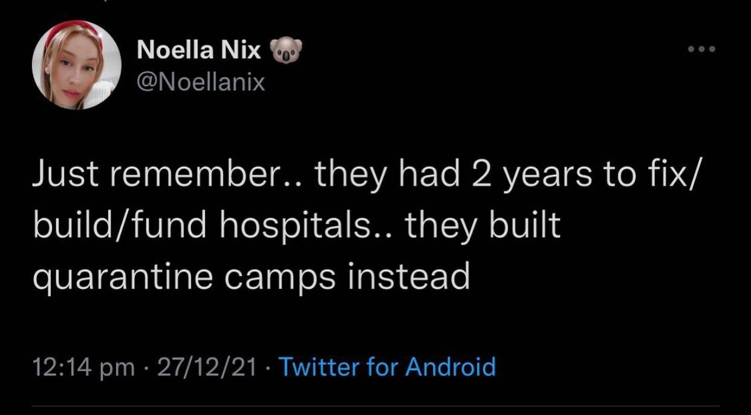The width and height of the screenshot is (751, 415).
Task: Open Noella Nix's profile picture
Action: [77, 65]
